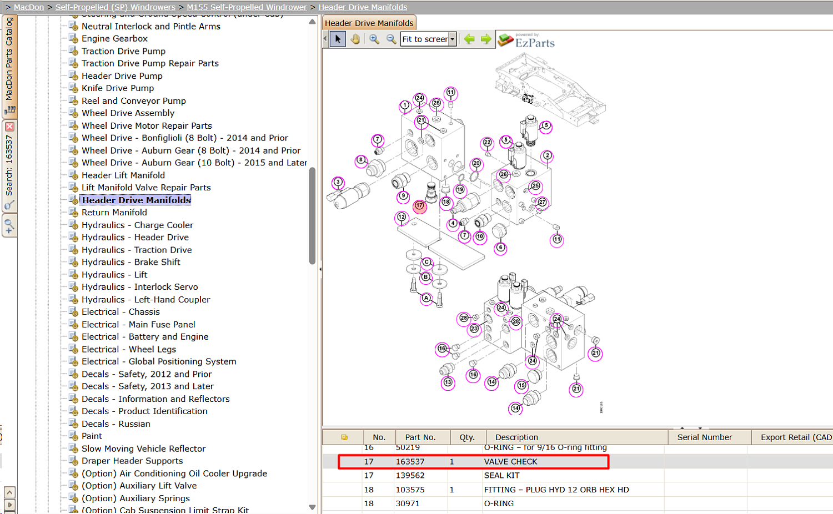Open Self-Propelled (SP) Windrowers breadcrumb

click(116, 7)
